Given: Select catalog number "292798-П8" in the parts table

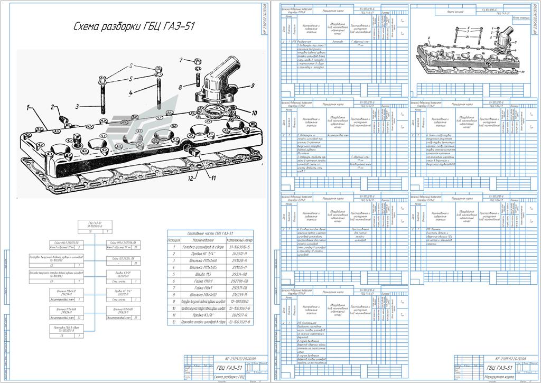Looking at the screenshot, I should (x=240, y=281).
